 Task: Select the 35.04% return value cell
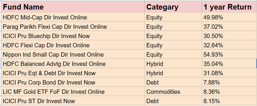coord(229,64)
